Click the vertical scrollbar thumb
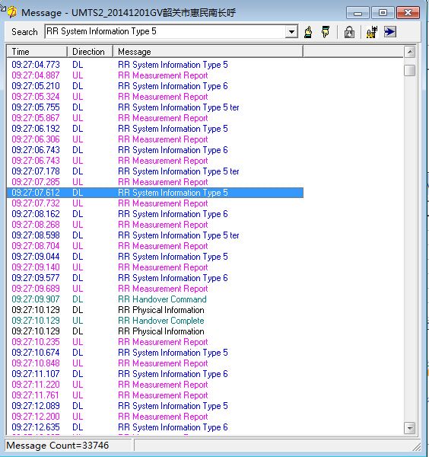This screenshot has width=429, height=457. pyautogui.click(x=409, y=70)
